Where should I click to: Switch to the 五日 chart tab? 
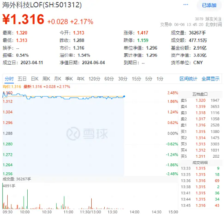click(x=22, y=79)
